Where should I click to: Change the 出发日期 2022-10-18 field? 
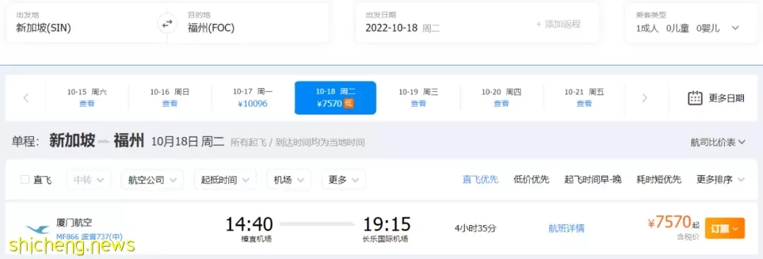(x=403, y=28)
